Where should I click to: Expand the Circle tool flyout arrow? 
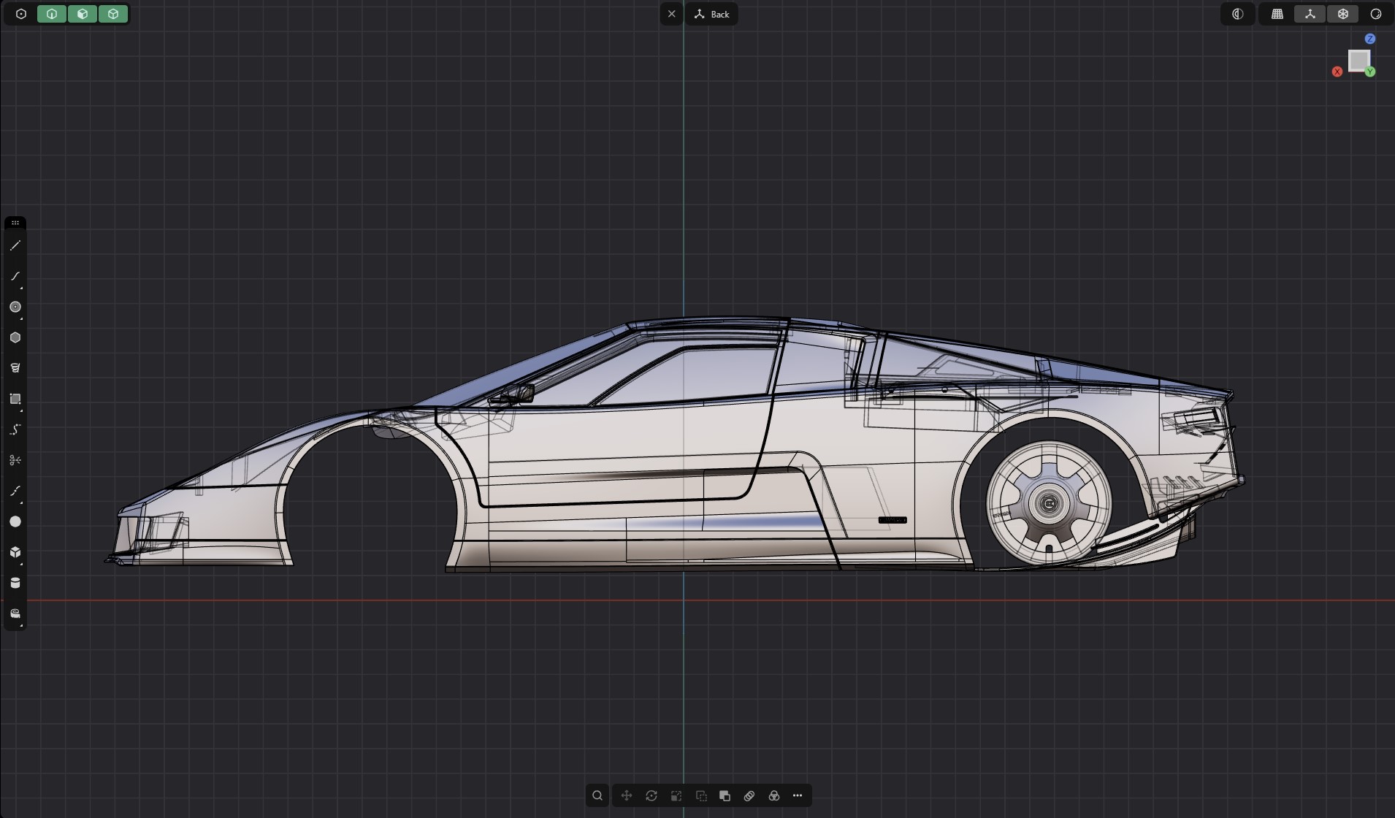pyautogui.click(x=21, y=318)
